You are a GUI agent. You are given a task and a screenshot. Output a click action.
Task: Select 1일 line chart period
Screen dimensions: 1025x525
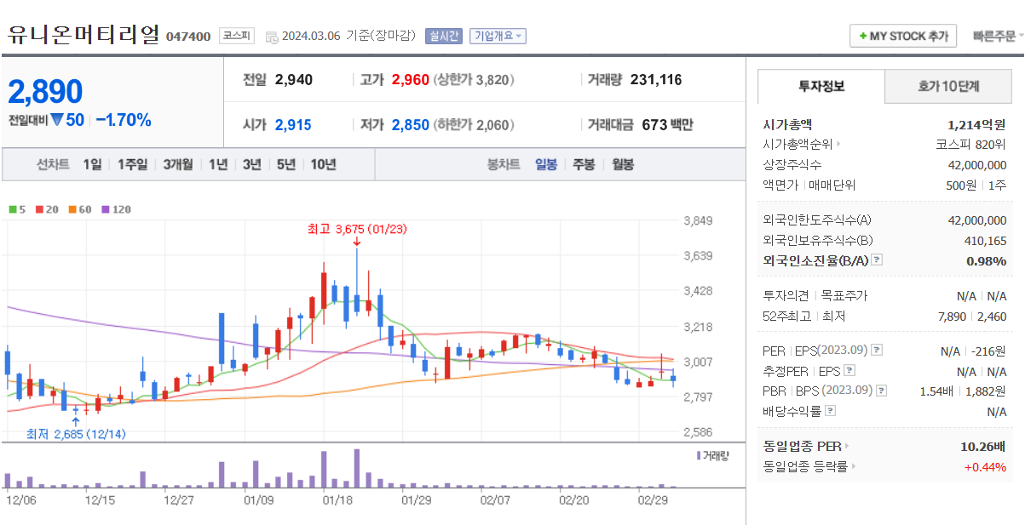click(92, 165)
